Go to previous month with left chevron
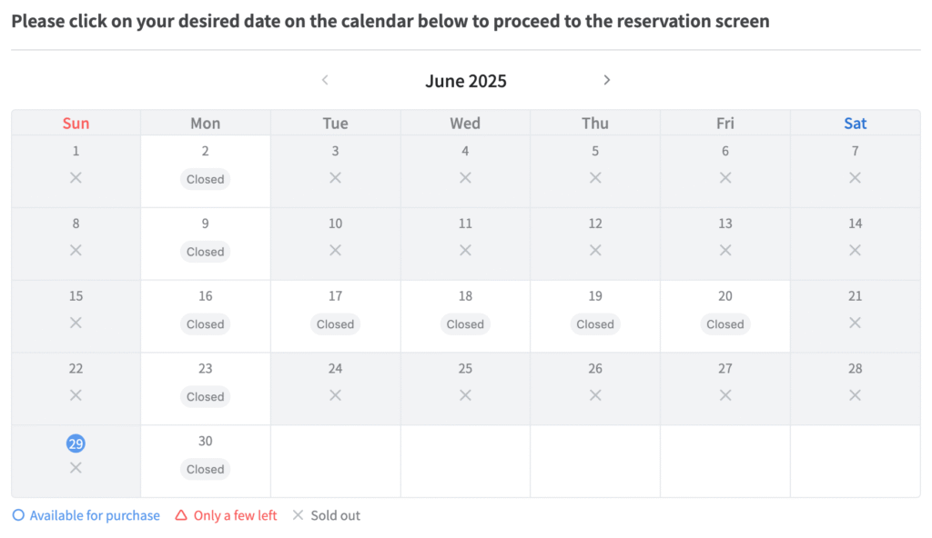 click(325, 80)
